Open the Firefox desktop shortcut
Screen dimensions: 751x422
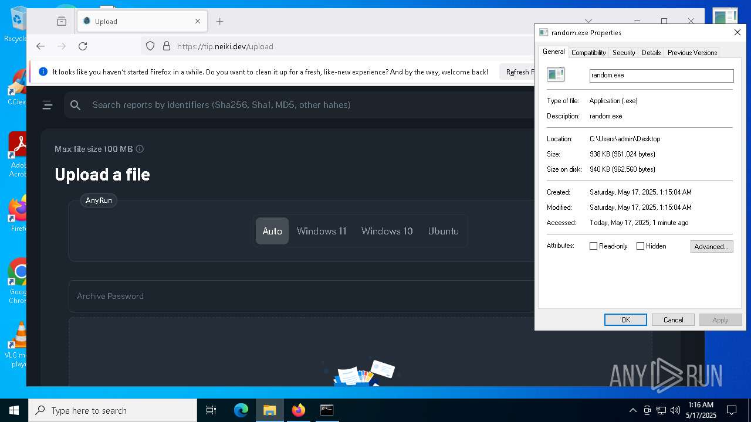click(18, 214)
